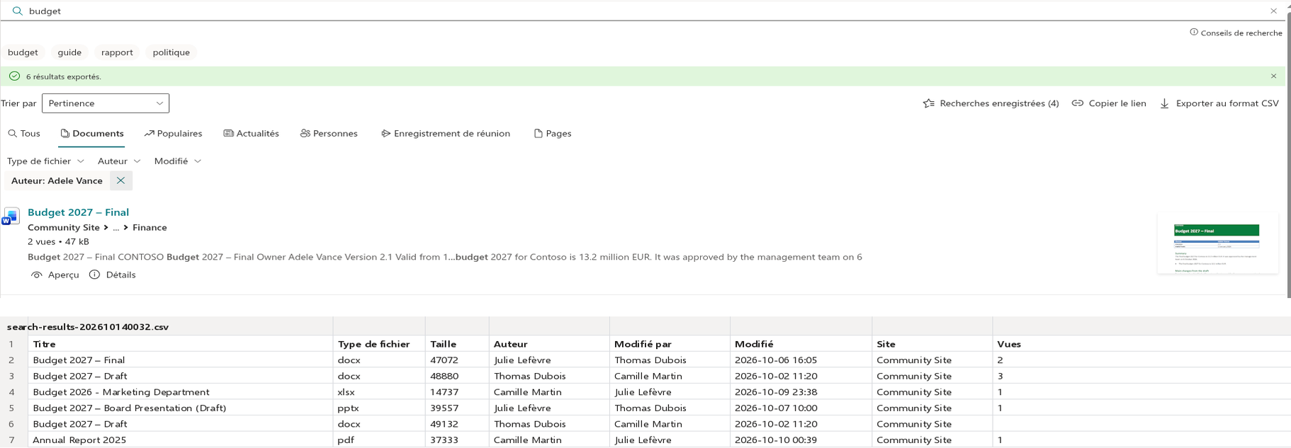Clear the search box with X

pos(1273,11)
